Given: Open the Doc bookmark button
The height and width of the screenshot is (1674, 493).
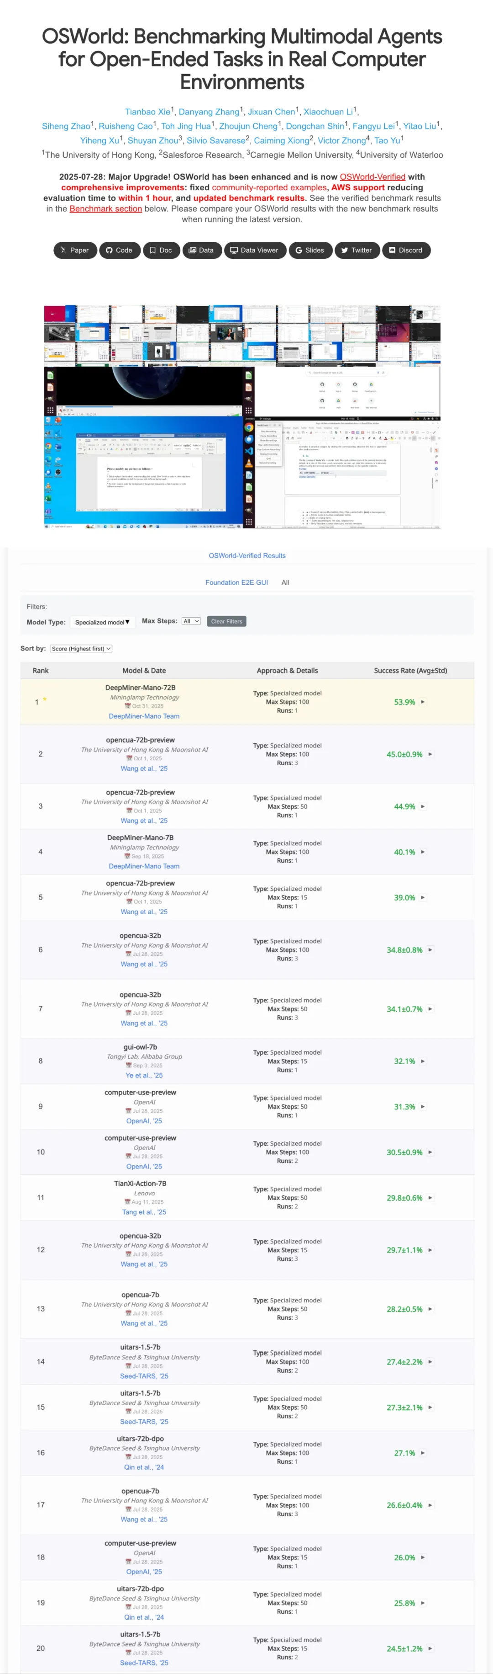Looking at the screenshot, I should [x=161, y=250].
